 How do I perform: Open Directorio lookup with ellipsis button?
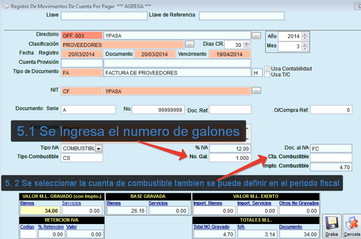coord(256,36)
